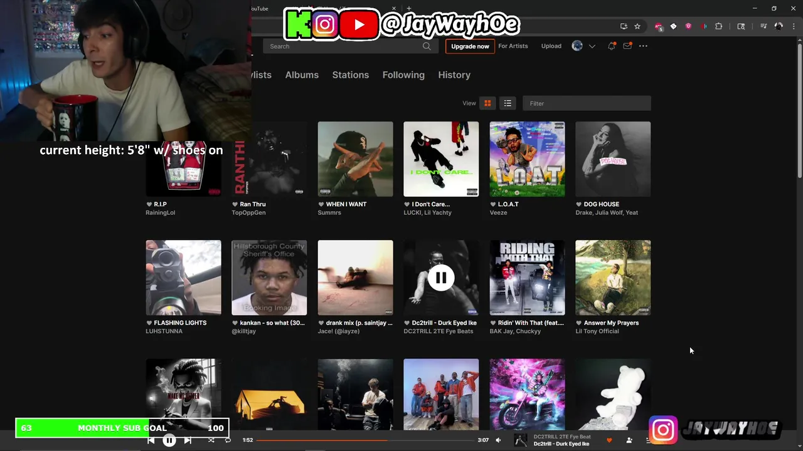Click the search tabs icon in Chrome toolbar

[741, 26]
